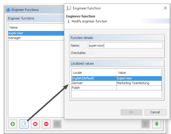Select the manager row in list

pyautogui.click(x=36, y=38)
